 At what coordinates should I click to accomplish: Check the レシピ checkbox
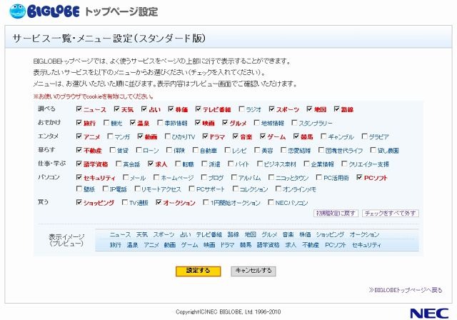point(228,150)
